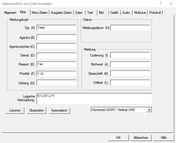Click the Abbrechen button
The height and width of the screenshot is (143, 176).
(x=141, y=138)
